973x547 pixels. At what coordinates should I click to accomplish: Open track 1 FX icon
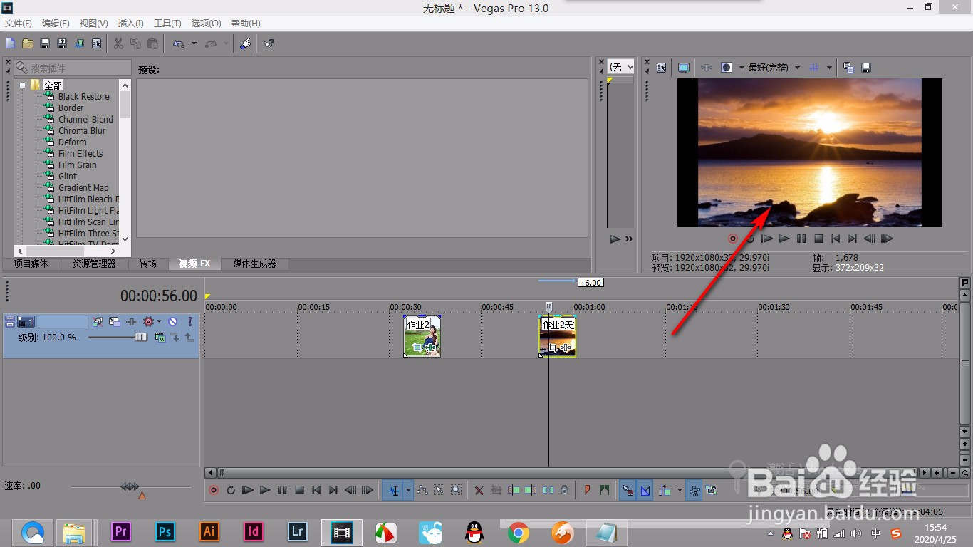[132, 322]
